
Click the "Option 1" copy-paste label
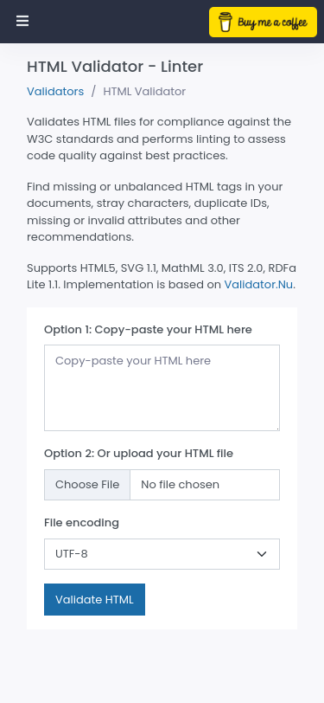tap(148, 330)
